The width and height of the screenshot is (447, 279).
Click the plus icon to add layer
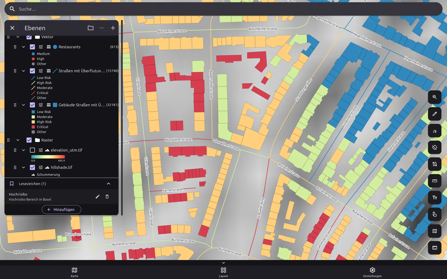point(113,28)
